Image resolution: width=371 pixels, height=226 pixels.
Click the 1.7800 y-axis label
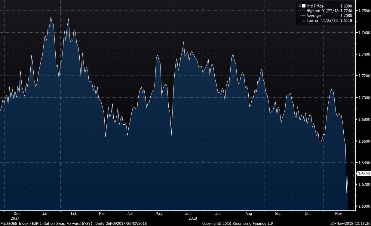point(364,11)
